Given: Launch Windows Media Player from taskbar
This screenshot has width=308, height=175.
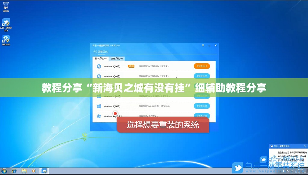Looking at the screenshot, I should pyautogui.click(x=34, y=171).
